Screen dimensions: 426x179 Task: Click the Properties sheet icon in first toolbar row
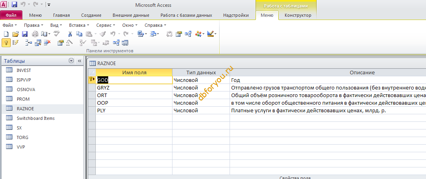(x=178, y=34)
